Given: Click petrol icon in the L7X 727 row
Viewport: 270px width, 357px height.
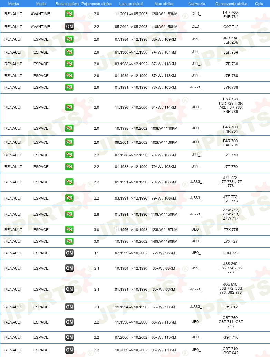Looking at the screenshot, I should [69, 241].
